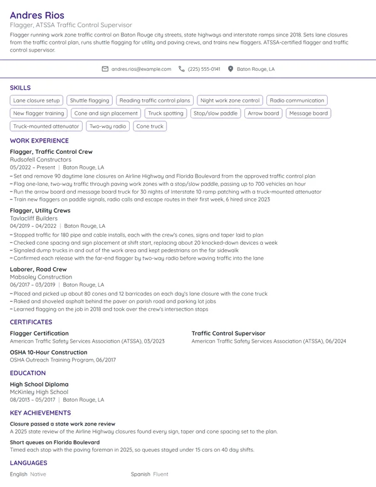
Task: Select the 'Traffic Control Supervisor' certificate title
Action: 228,333
